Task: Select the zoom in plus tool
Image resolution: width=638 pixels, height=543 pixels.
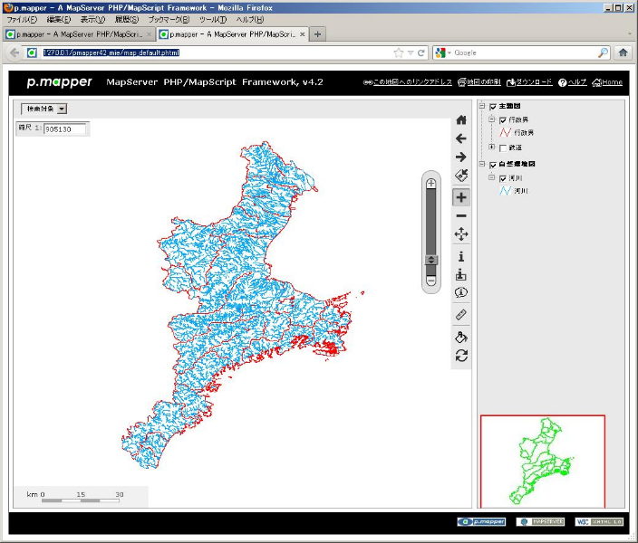Action: click(461, 197)
